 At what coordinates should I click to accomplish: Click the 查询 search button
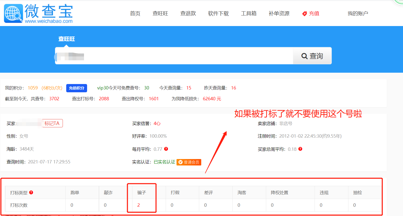312,56
